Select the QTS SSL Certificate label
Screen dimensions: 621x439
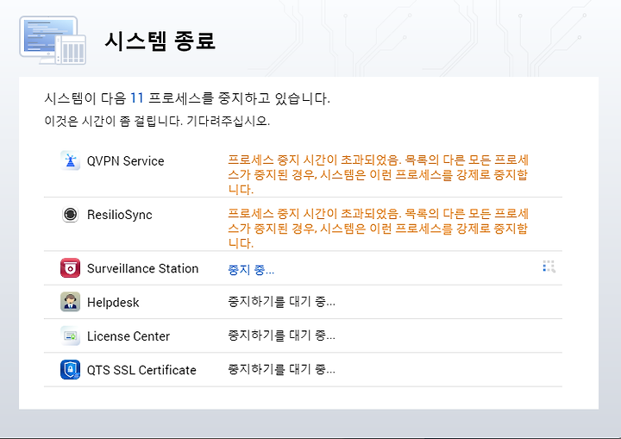[141, 370]
